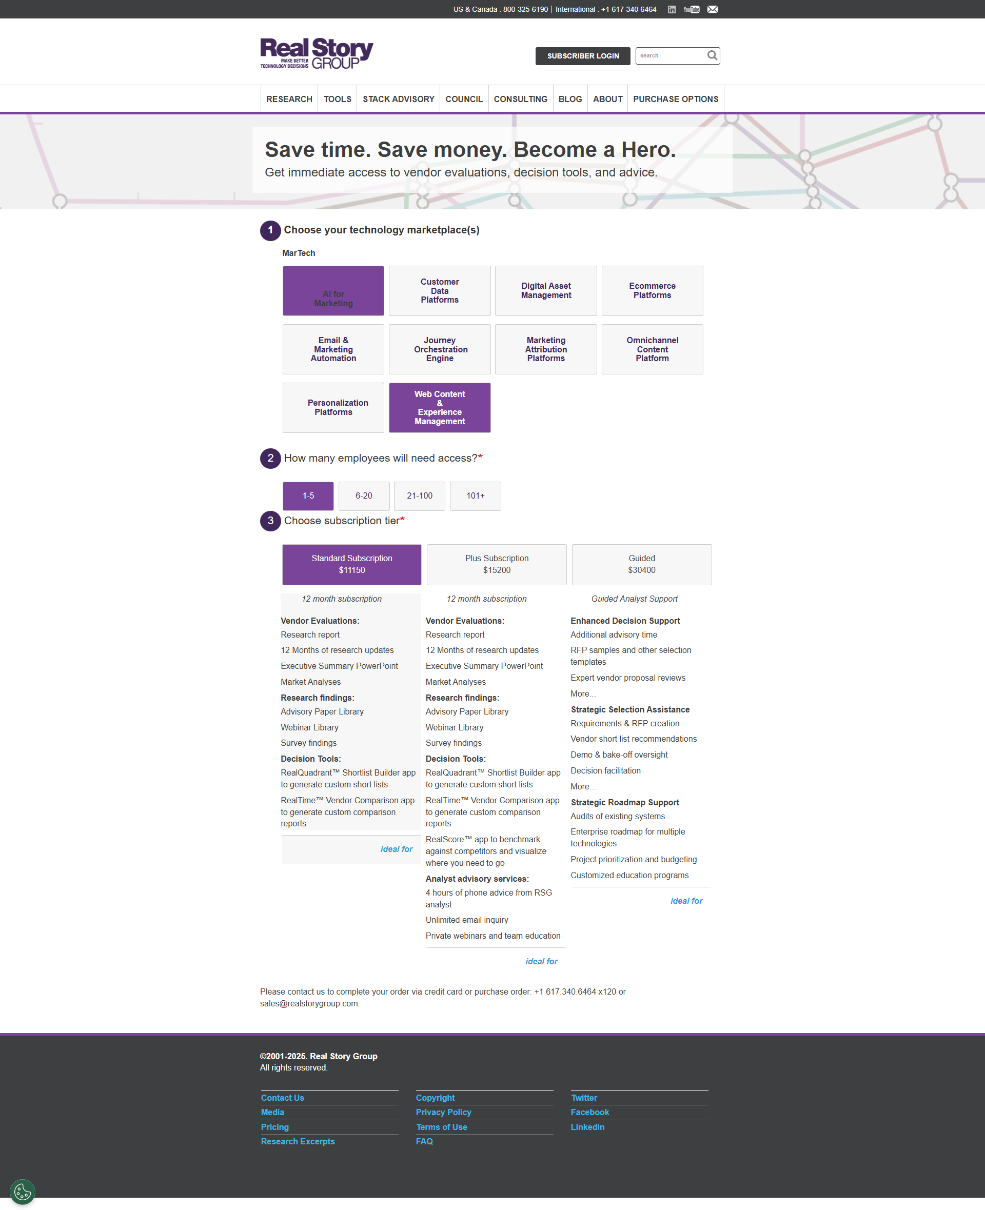The image size is (985, 1210).
Task: Open LinkedIn footer link
Action: 587,1127
